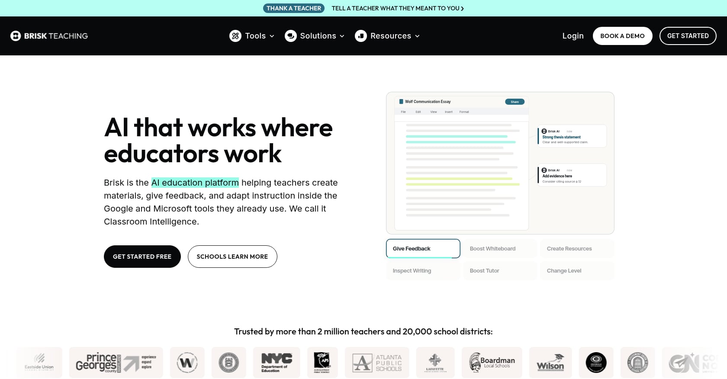Expand the Solutions dropdown chevron
Image resolution: width=727 pixels, height=379 pixels.
pos(342,36)
